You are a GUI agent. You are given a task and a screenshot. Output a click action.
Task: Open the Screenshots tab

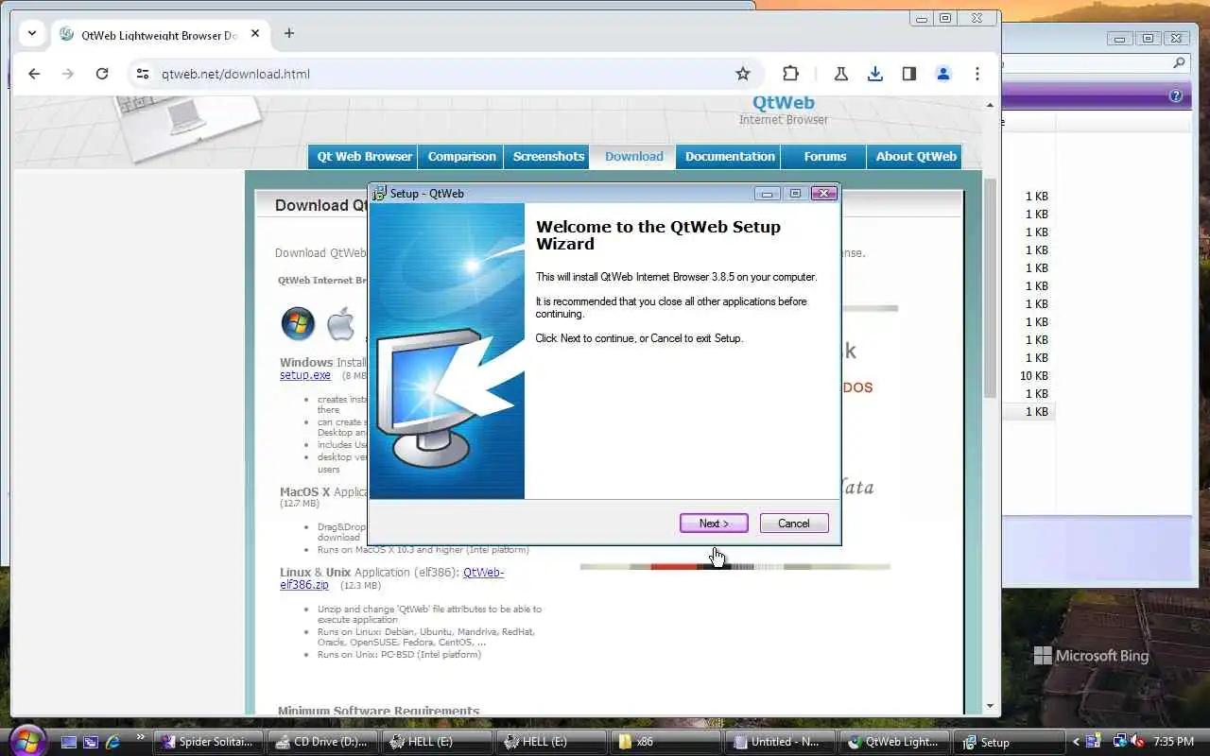pos(548,157)
